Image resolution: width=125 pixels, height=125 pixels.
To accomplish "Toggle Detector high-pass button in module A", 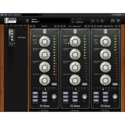I will pyautogui.click(x=35, y=93).
